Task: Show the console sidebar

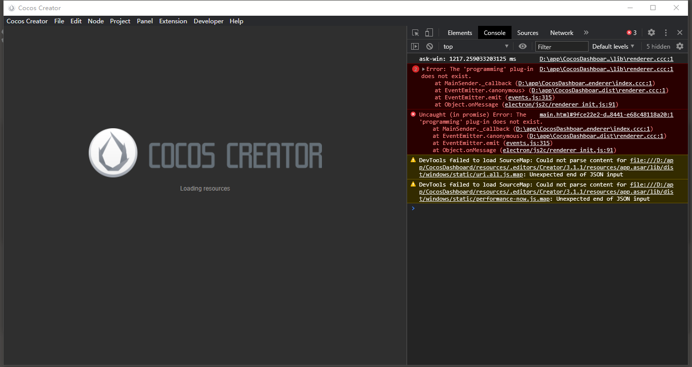Action: 415,46
